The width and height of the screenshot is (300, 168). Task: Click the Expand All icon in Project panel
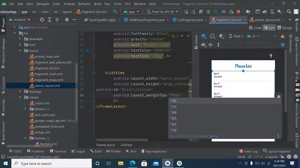pyautogui.click(x=49, y=20)
